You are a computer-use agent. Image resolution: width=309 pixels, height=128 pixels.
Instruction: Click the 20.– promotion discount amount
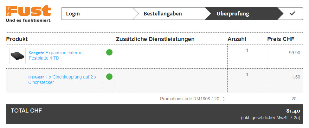coord(296,99)
